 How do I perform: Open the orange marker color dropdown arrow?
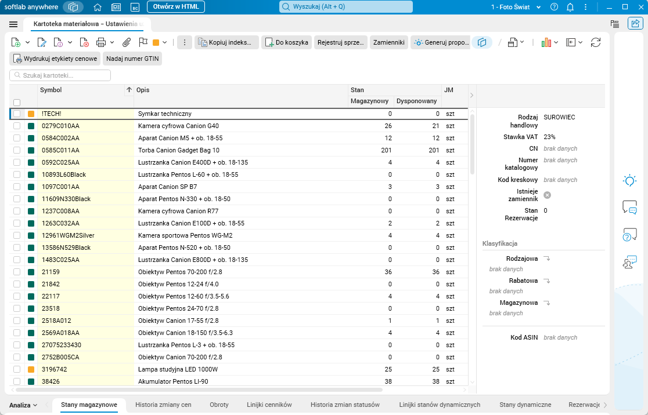pos(164,42)
